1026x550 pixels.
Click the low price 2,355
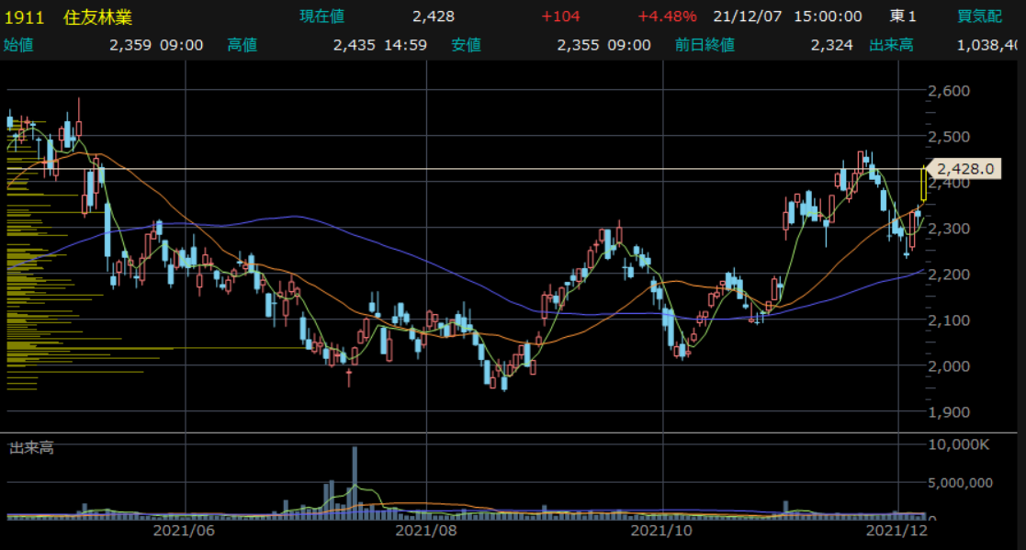coord(578,45)
